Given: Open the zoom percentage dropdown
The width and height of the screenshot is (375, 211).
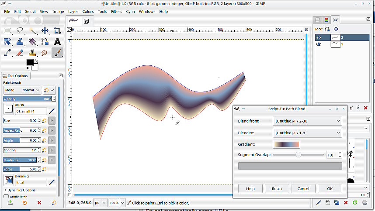Looking at the screenshot, I should coord(122,203).
